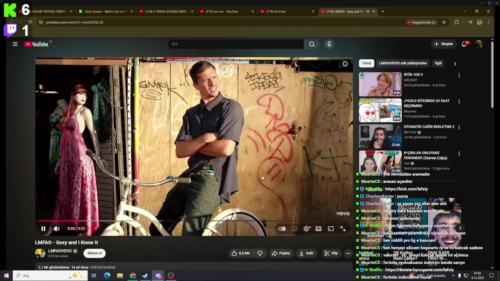Image resolution: width=500 pixels, height=281 pixels.
Task: Open the browser three-dot menu
Action: click(x=488, y=22)
